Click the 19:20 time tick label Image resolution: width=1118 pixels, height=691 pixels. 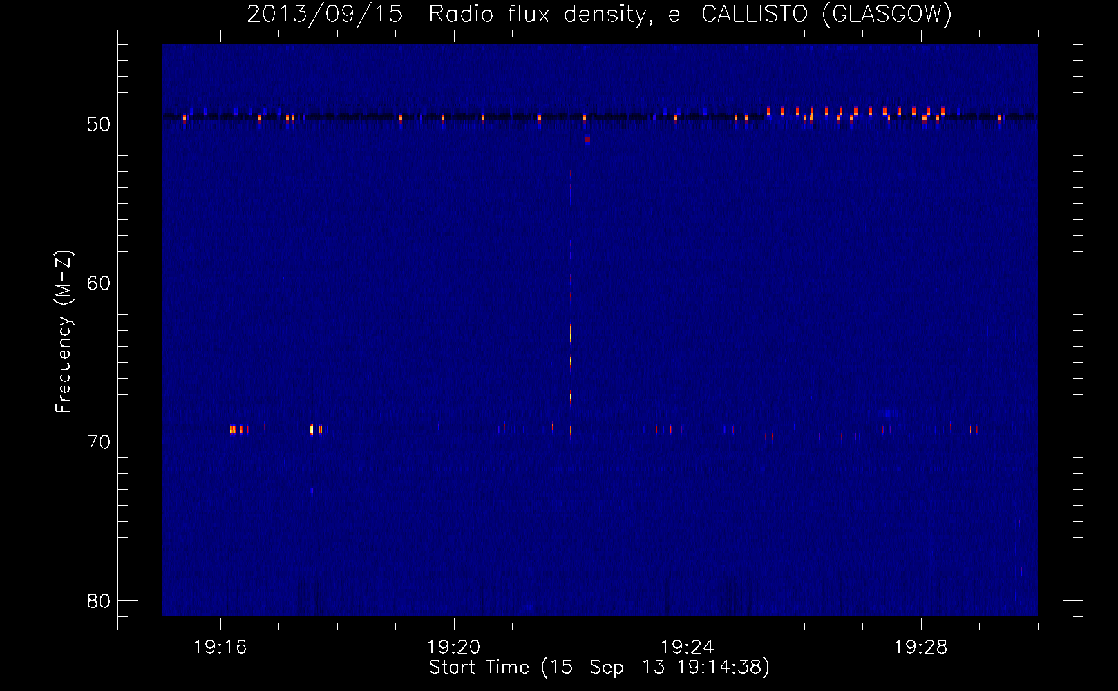pos(454,647)
